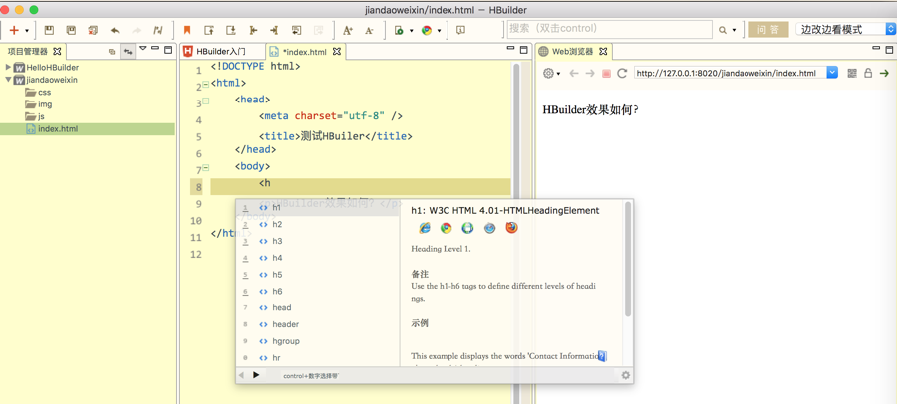Choose hgroup from autocomplete list
The image size is (897, 404).
tap(318, 341)
